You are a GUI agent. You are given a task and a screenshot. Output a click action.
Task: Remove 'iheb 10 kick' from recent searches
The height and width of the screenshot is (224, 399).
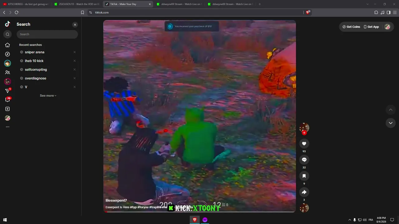click(75, 61)
